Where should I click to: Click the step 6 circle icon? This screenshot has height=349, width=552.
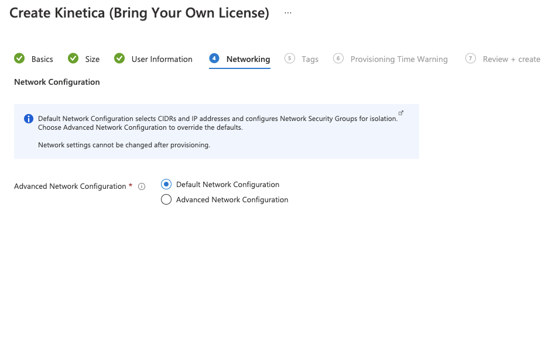pos(338,58)
